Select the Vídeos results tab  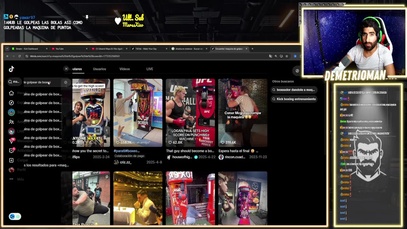coord(125,69)
